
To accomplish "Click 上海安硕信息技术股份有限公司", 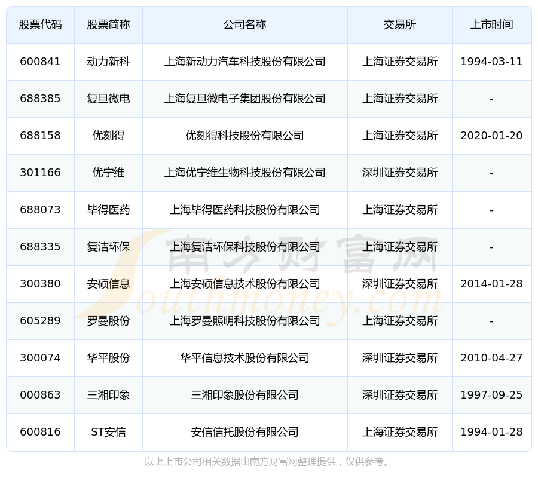I will tap(244, 284).
